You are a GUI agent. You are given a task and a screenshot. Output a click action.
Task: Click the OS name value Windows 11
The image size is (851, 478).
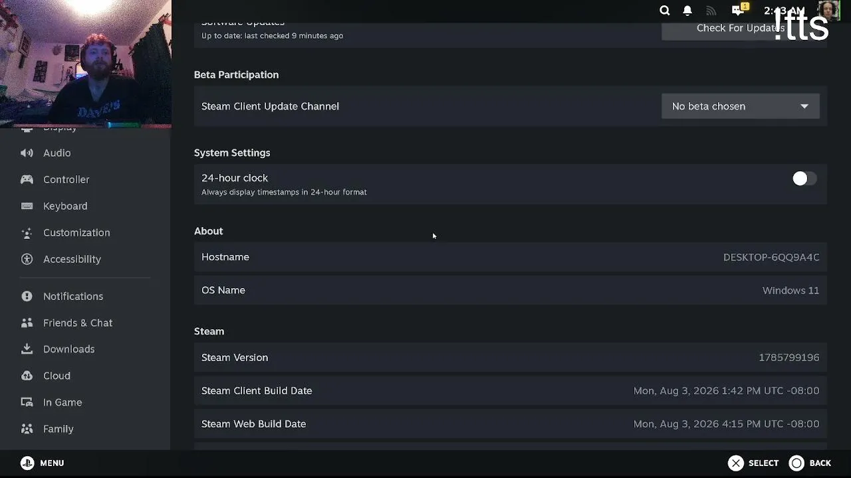[790, 290]
